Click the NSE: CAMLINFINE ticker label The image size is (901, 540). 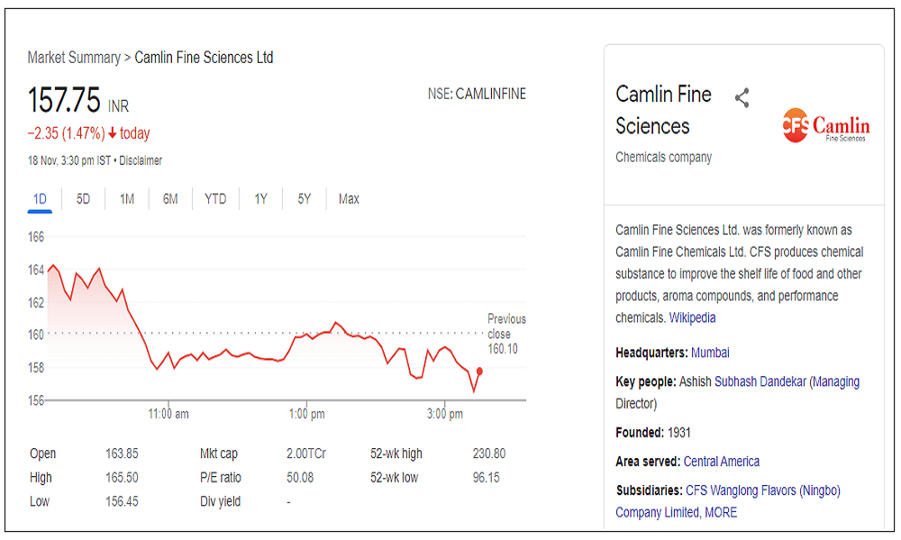click(x=477, y=94)
